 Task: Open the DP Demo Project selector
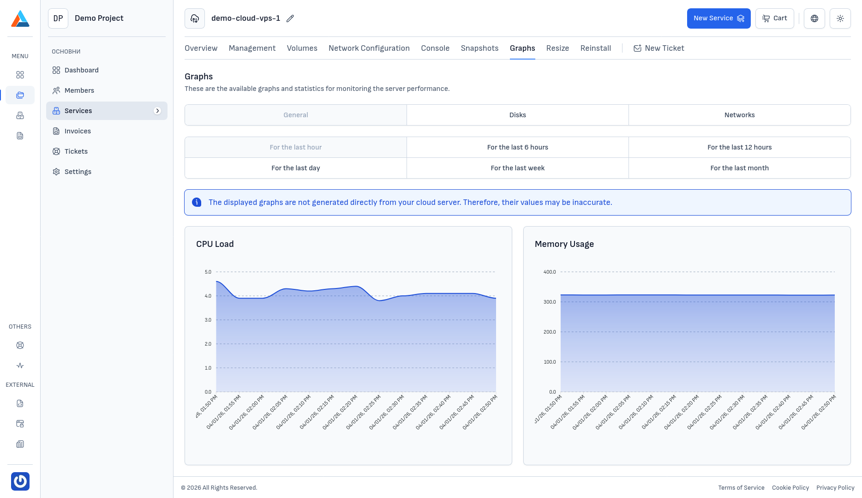[x=86, y=18]
